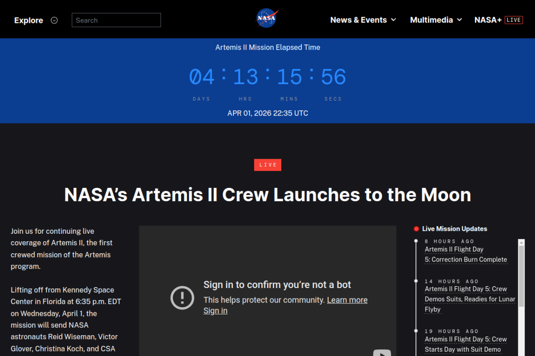This screenshot has height=356, width=535.
Task: Expand the News & Events dropdown
Action: pos(363,20)
